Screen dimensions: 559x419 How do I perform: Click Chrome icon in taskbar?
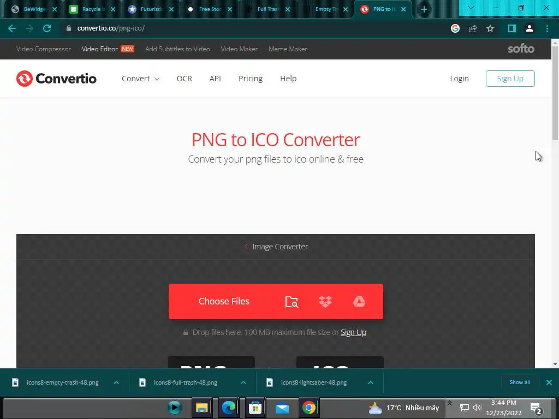(x=309, y=407)
